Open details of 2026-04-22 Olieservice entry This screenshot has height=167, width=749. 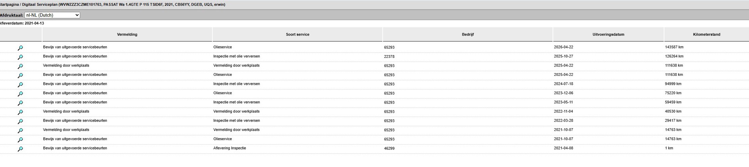[x=20, y=48]
